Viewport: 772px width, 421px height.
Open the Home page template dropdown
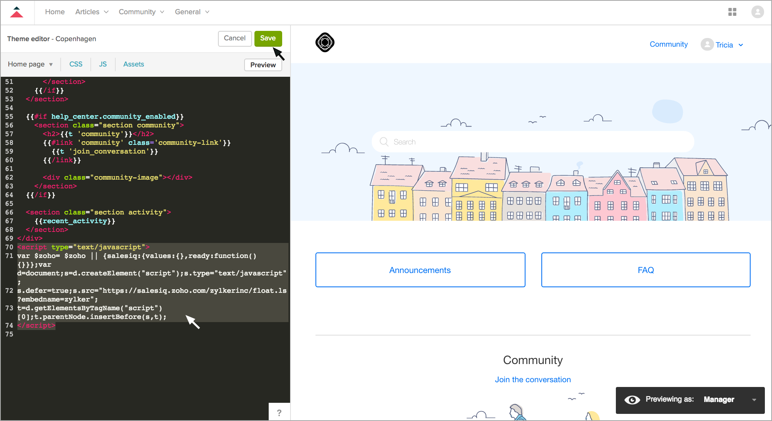(x=31, y=64)
